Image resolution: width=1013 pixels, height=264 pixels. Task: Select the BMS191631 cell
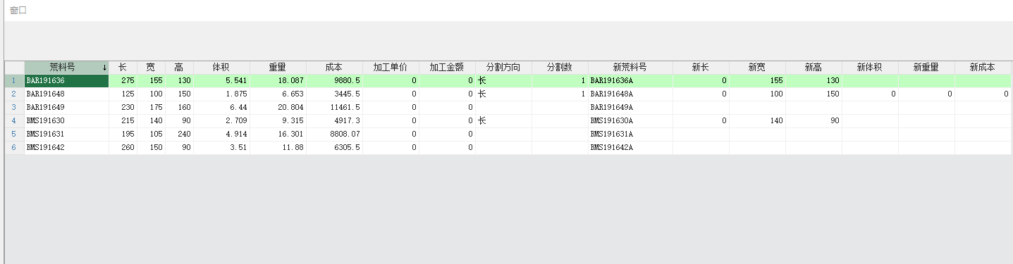pyautogui.click(x=67, y=134)
